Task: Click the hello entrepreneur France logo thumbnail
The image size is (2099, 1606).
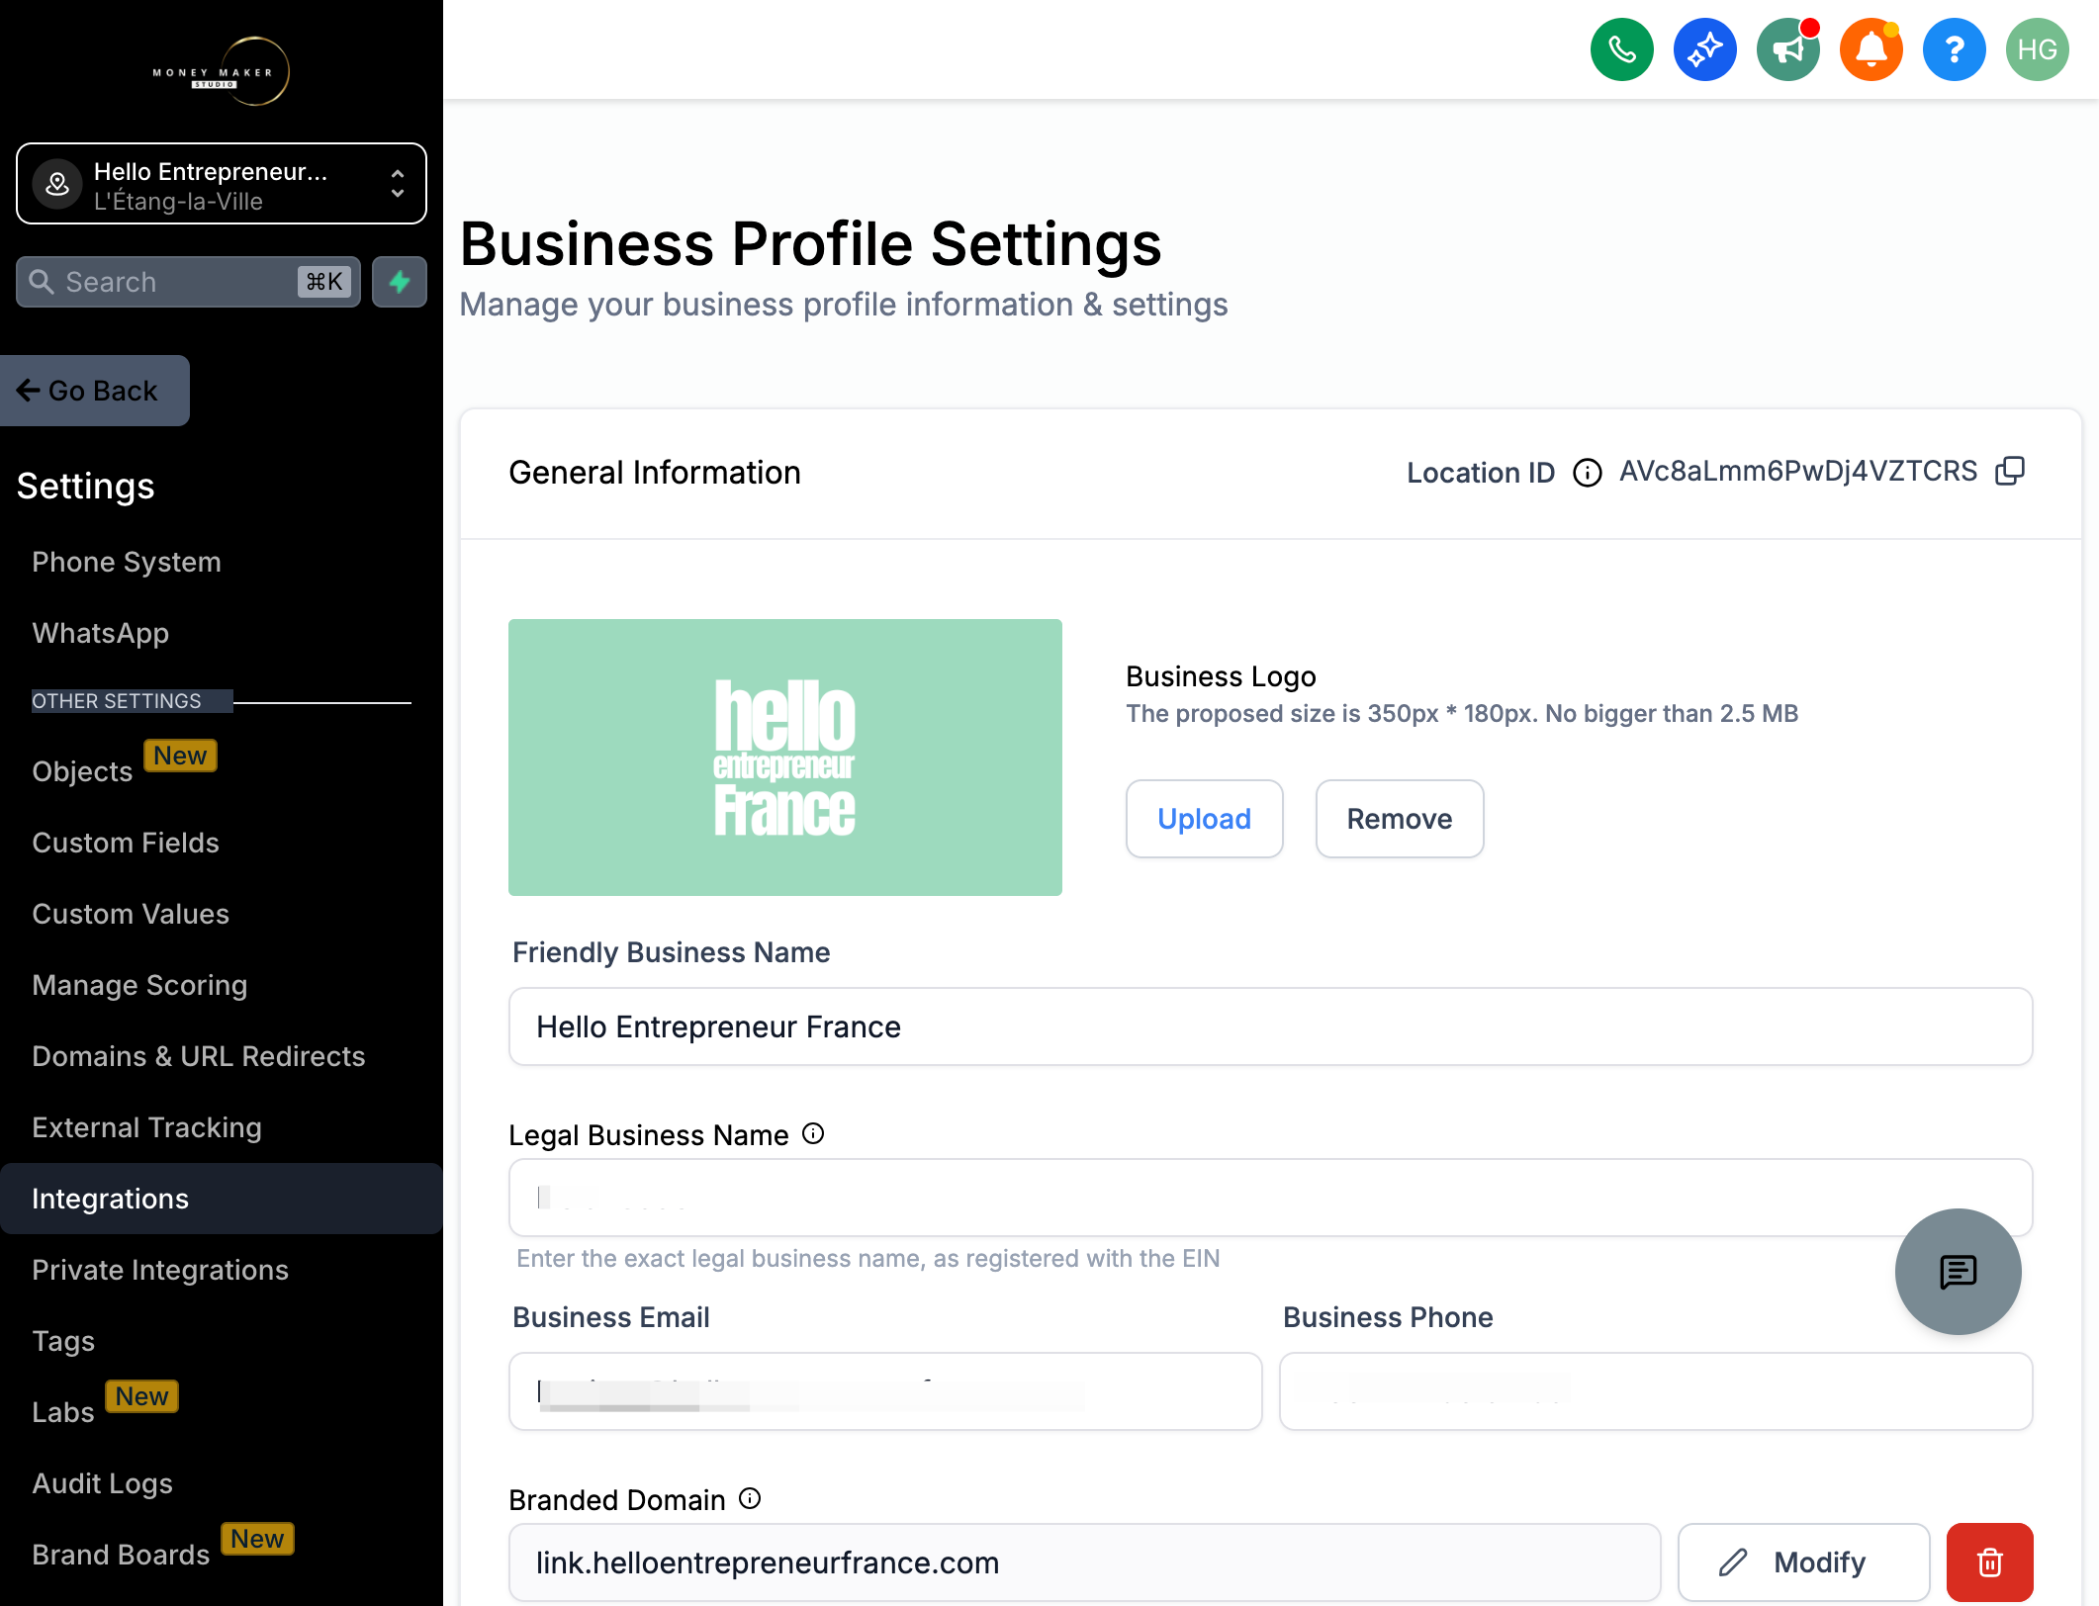Action: click(784, 758)
